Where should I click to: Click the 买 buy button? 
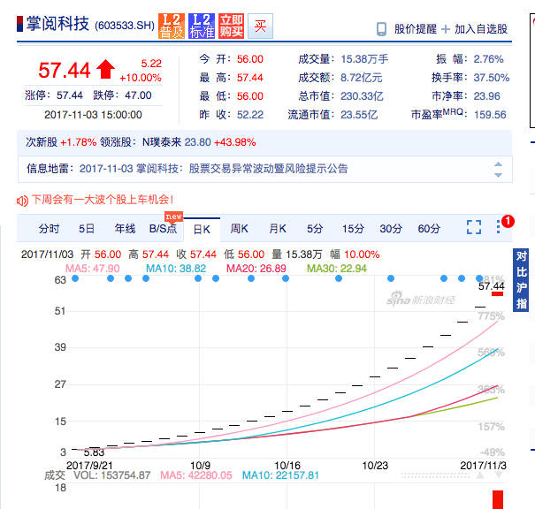coord(260,26)
